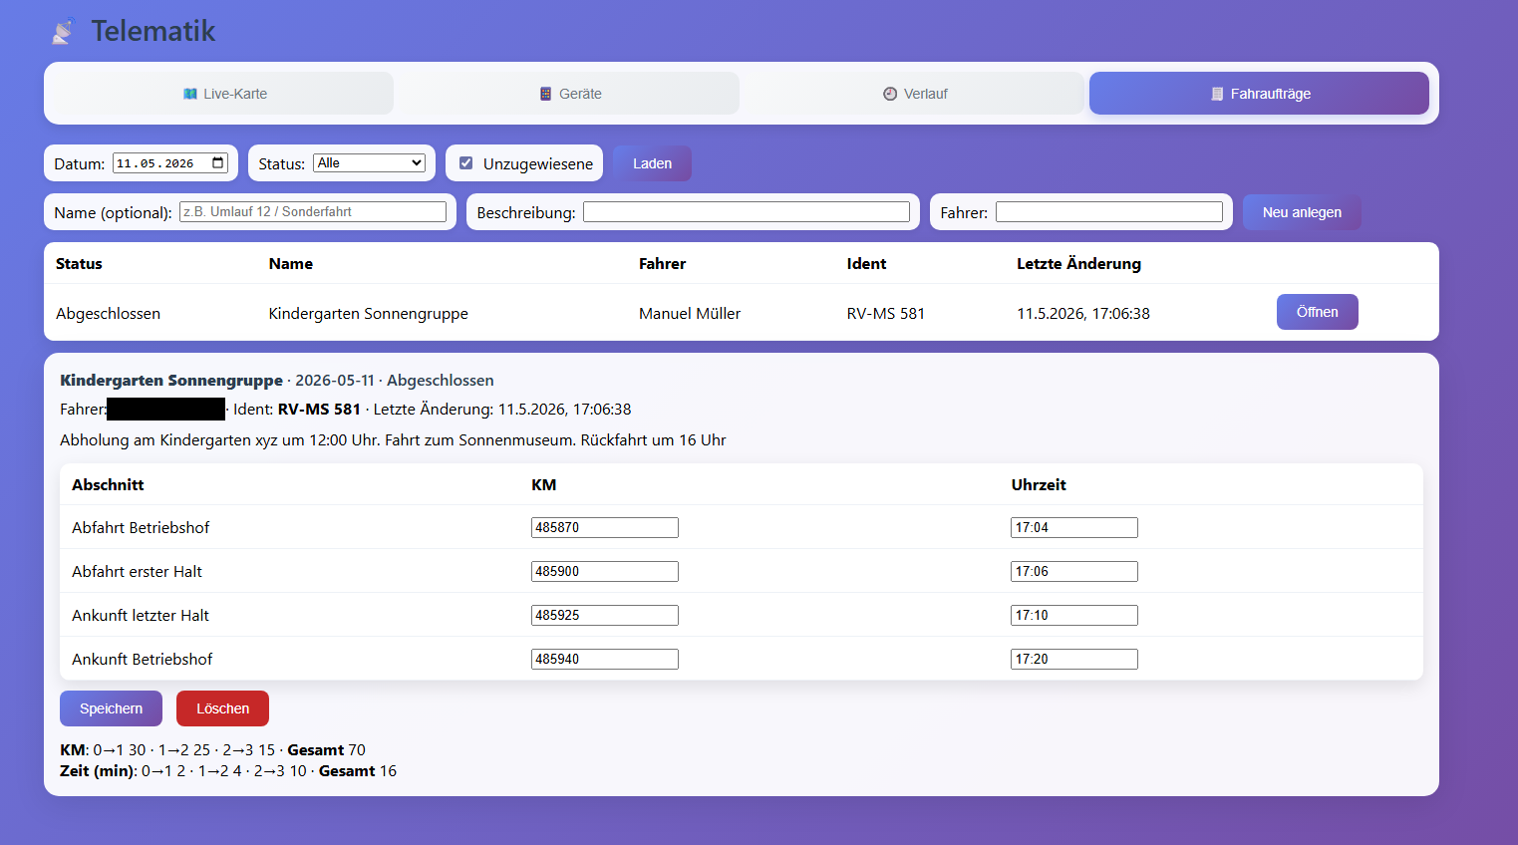Click the Telematik satellite logo icon
This screenshot has width=1518, height=845.
(x=63, y=32)
